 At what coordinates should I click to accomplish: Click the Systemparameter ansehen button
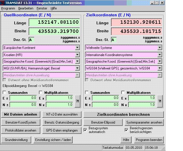point(144,122)
